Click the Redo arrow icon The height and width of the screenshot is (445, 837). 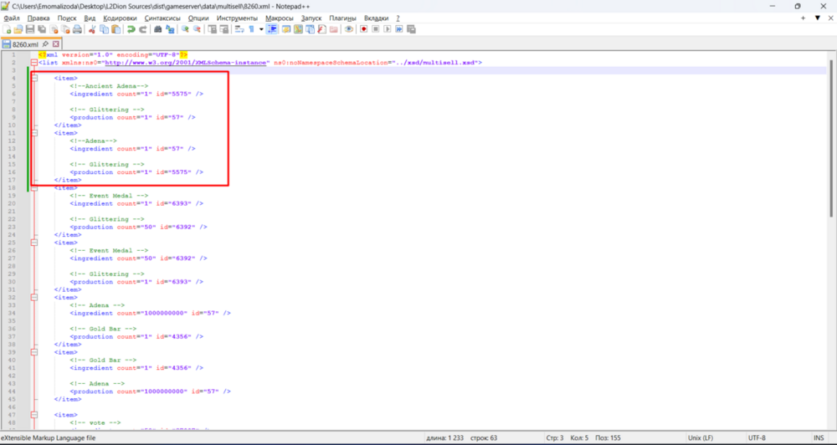143,29
